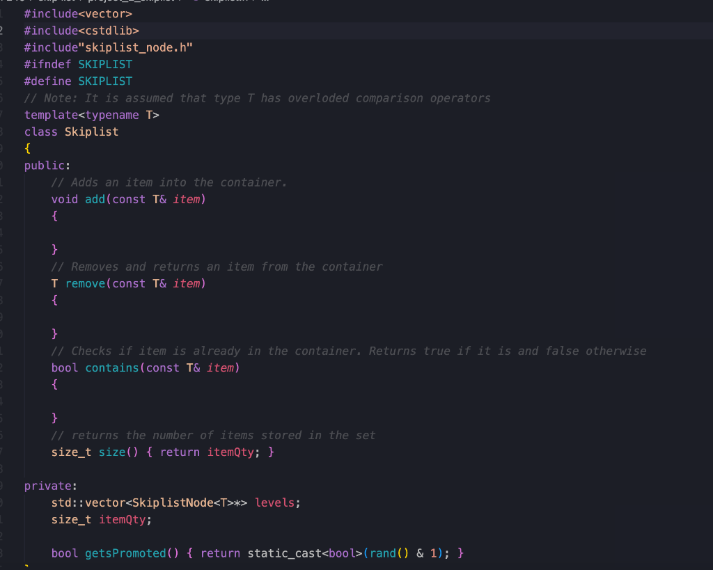Click the remove function name
Viewport: 713px width, 570px height.
[x=85, y=284]
